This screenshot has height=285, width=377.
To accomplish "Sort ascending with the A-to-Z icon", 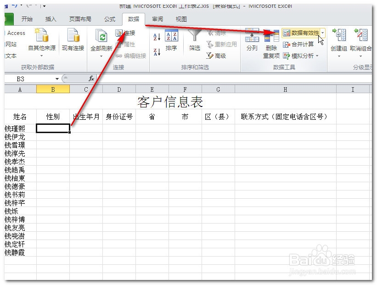I will coord(157,37).
